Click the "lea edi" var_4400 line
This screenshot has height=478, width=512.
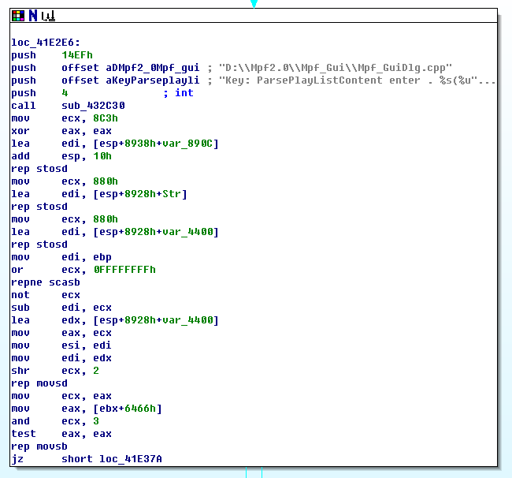(x=115, y=232)
